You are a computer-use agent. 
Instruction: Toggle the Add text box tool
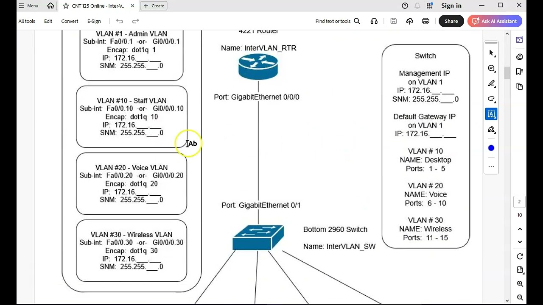pyautogui.click(x=491, y=114)
